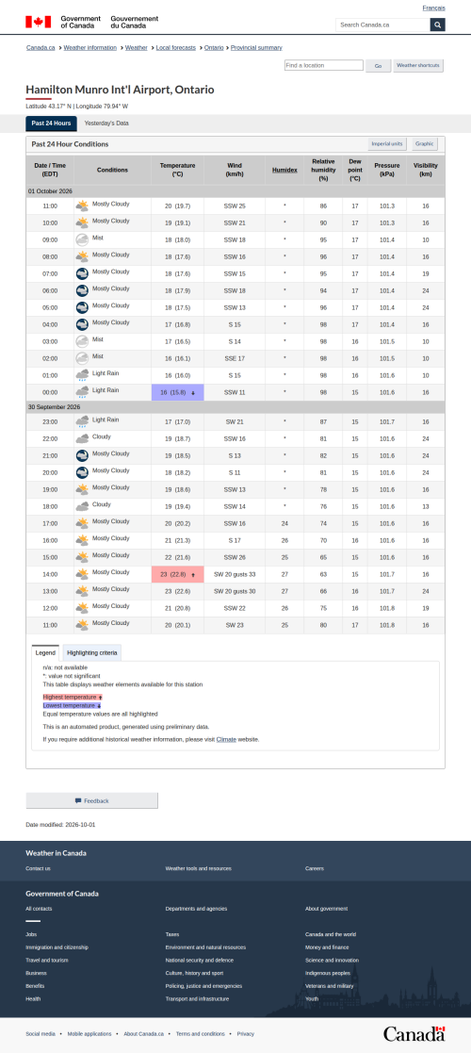Open the Highlighting criteria tab

click(x=92, y=652)
